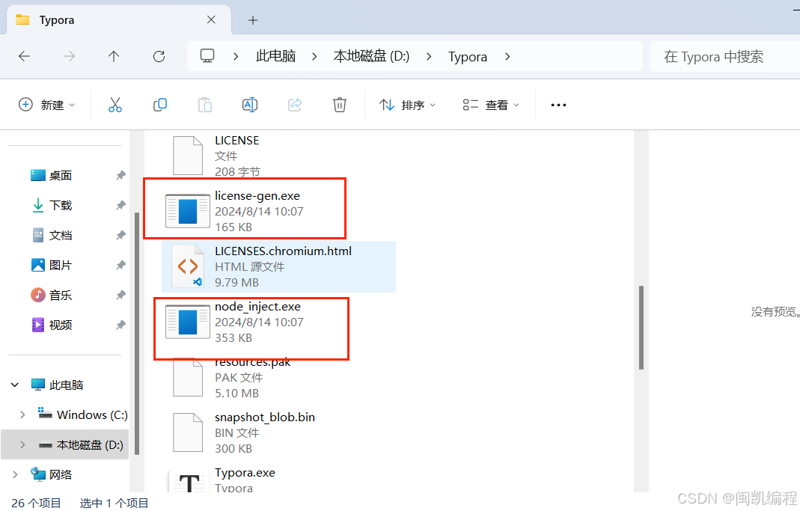Expand the 网络 tree node
800x511 pixels.
(15, 475)
